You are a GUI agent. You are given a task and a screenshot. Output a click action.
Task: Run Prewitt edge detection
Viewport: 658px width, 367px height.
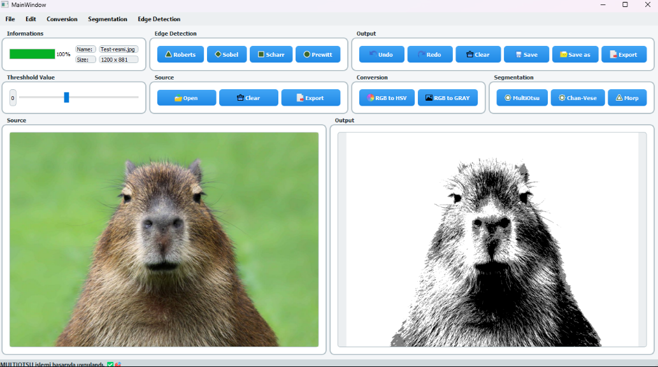point(317,55)
